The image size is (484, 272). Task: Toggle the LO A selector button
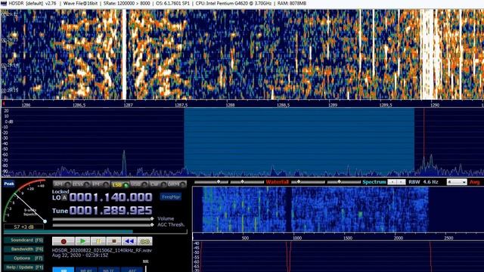pyautogui.click(x=64, y=198)
